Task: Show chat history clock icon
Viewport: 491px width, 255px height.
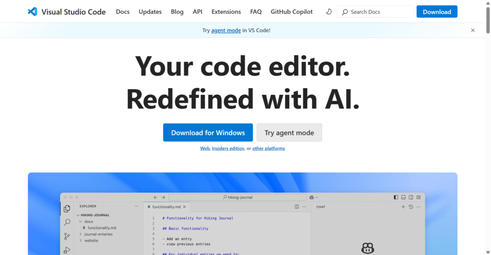Action: (411, 207)
